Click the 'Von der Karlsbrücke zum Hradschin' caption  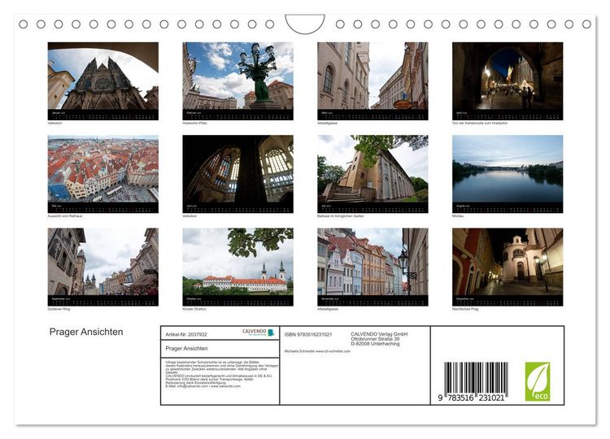(x=480, y=124)
